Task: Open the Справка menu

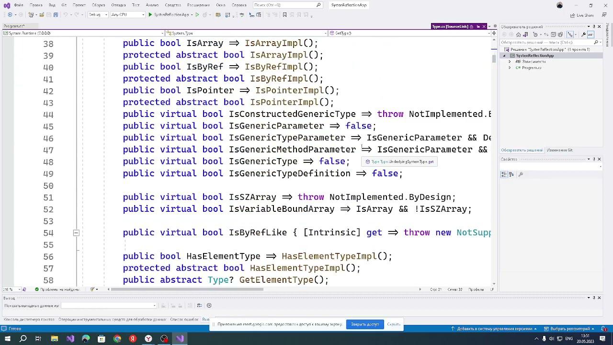Action: [x=239, y=5]
